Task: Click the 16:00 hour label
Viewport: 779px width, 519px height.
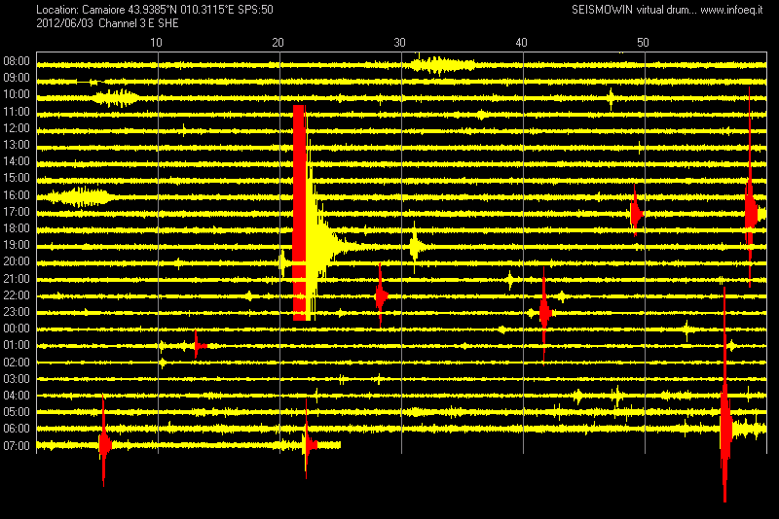Action: [17, 195]
